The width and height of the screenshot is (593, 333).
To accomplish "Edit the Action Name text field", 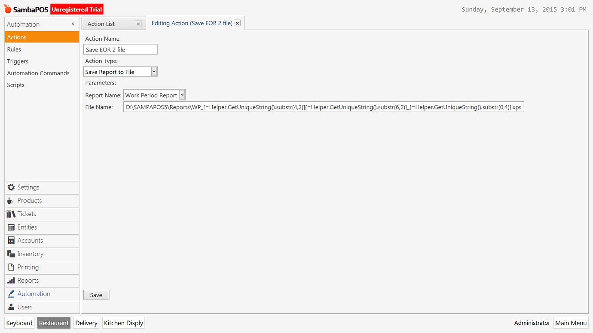I will coord(120,49).
